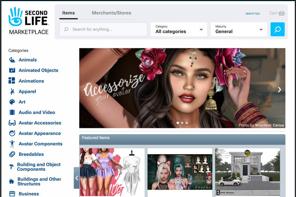Open the shopping cart basket icon
This screenshot has width=296, height=197.
click(x=282, y=13)
